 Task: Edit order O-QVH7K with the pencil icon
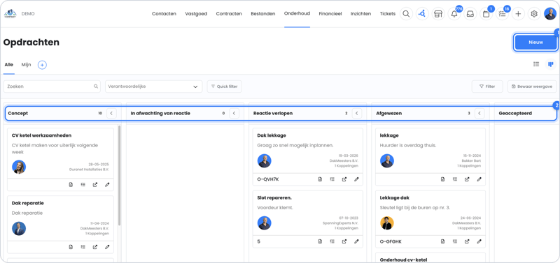point(356,179)
